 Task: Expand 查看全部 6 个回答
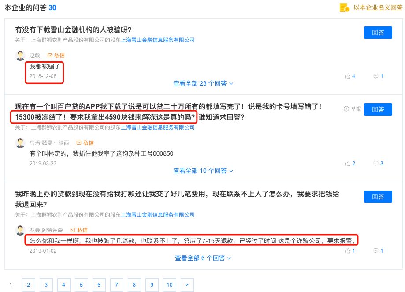(203, 258)
